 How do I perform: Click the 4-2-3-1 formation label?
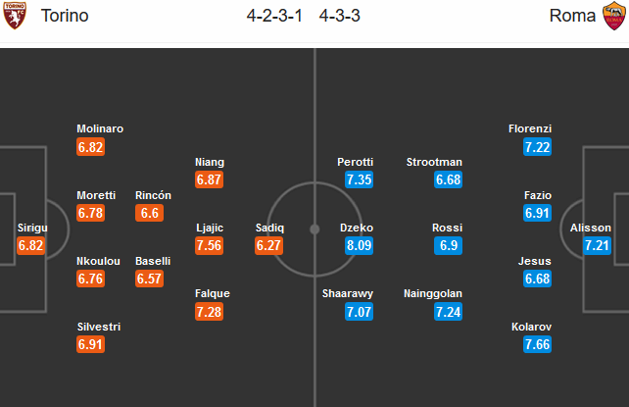point(274,16)
